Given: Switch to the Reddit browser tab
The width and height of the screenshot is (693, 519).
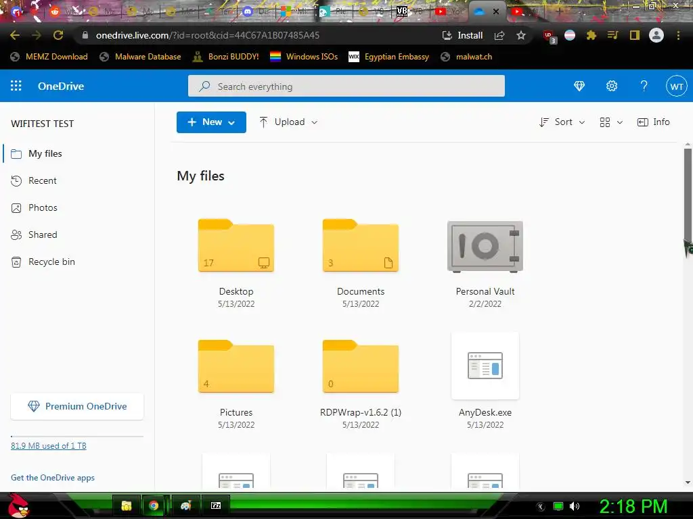Looking at the screenshot, I should 64,12.
